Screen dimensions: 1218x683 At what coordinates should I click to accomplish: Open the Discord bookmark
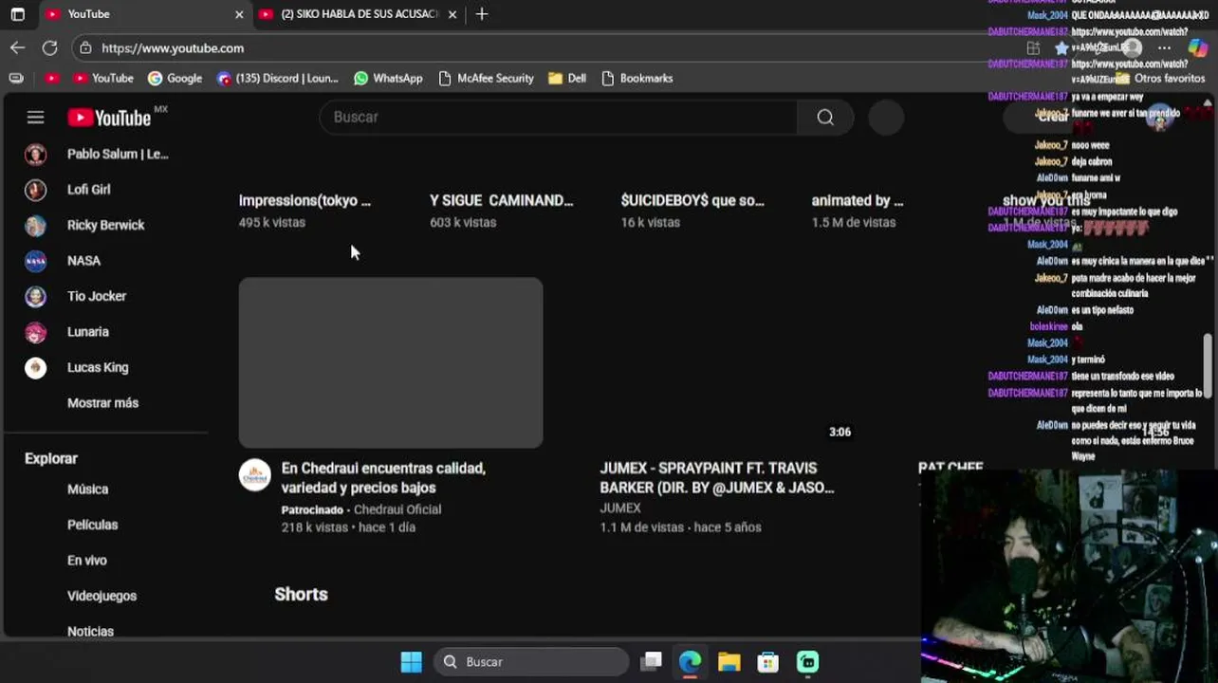(x=277, y=78)
